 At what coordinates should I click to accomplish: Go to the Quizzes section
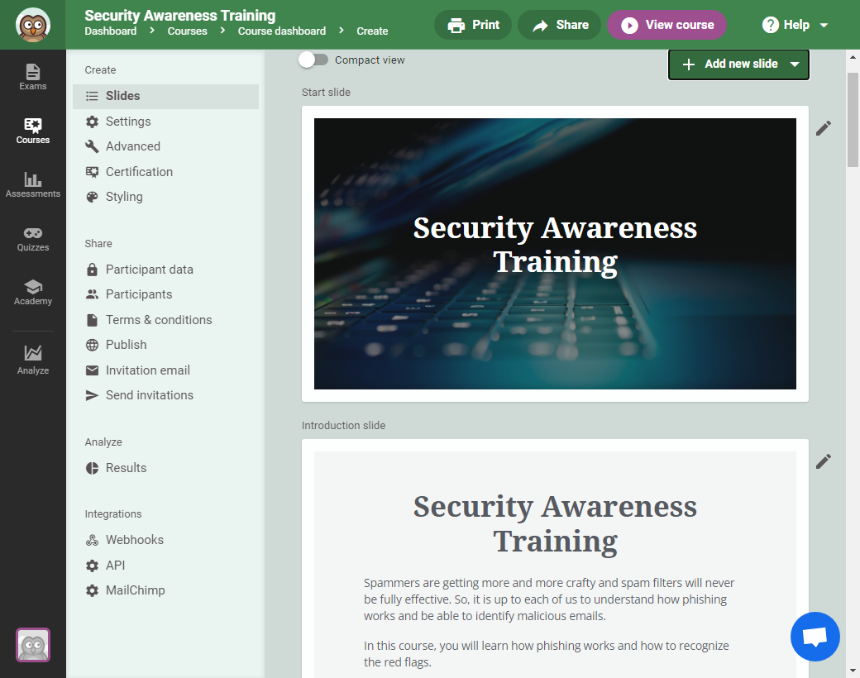32,238
